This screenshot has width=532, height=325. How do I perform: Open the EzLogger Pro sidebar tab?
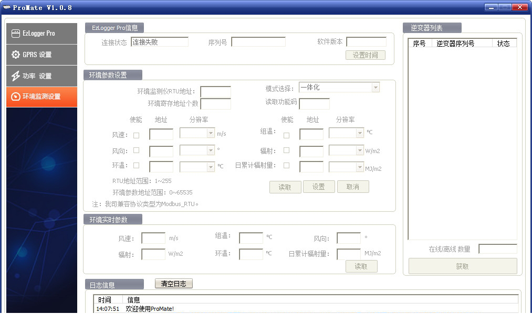[x=41, y=34]
